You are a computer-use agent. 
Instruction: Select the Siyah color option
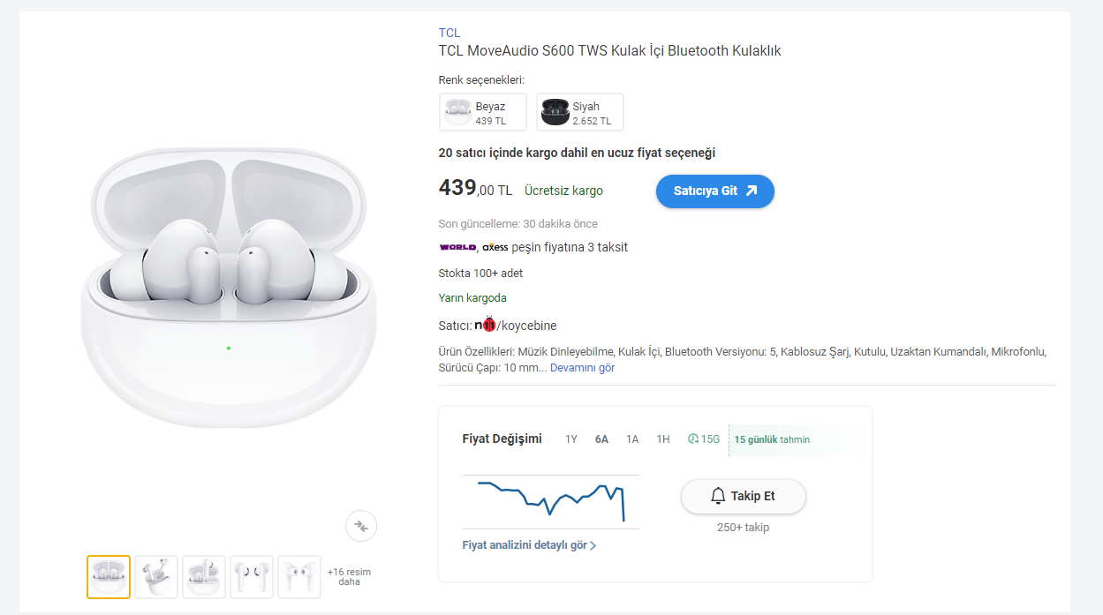tap(579, 112)
